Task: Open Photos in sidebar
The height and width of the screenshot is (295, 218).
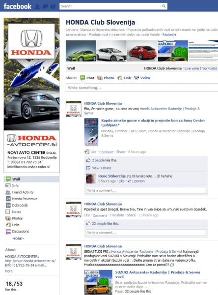Action: coord(17,218)
